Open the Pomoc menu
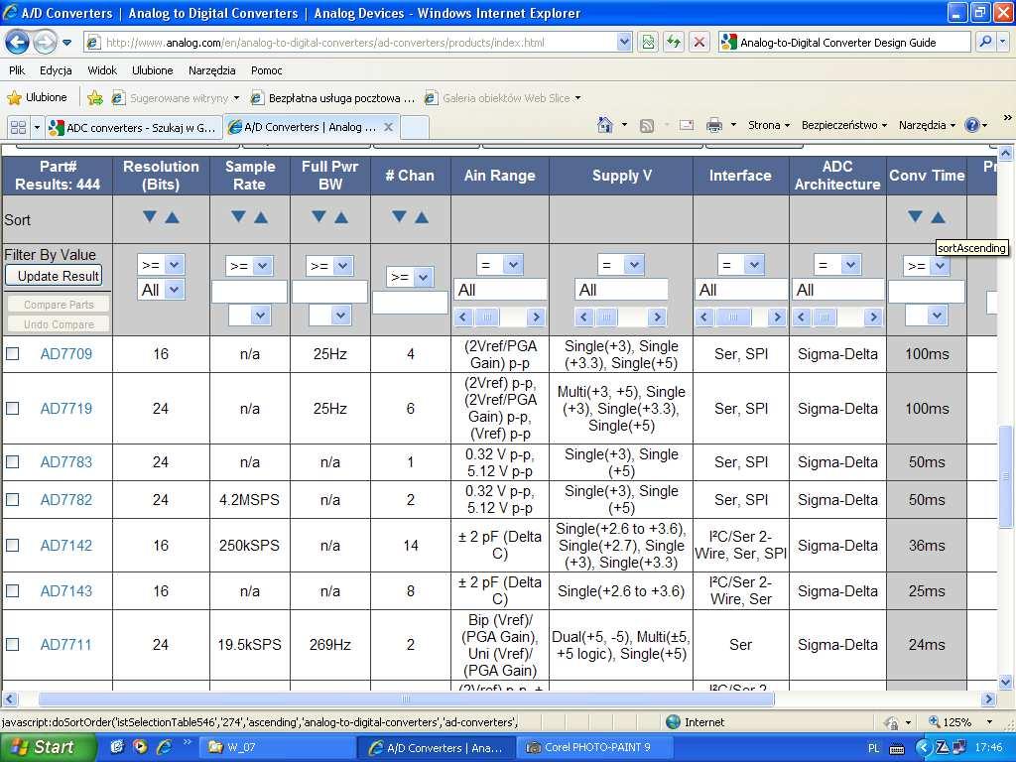 click(266, 70)
